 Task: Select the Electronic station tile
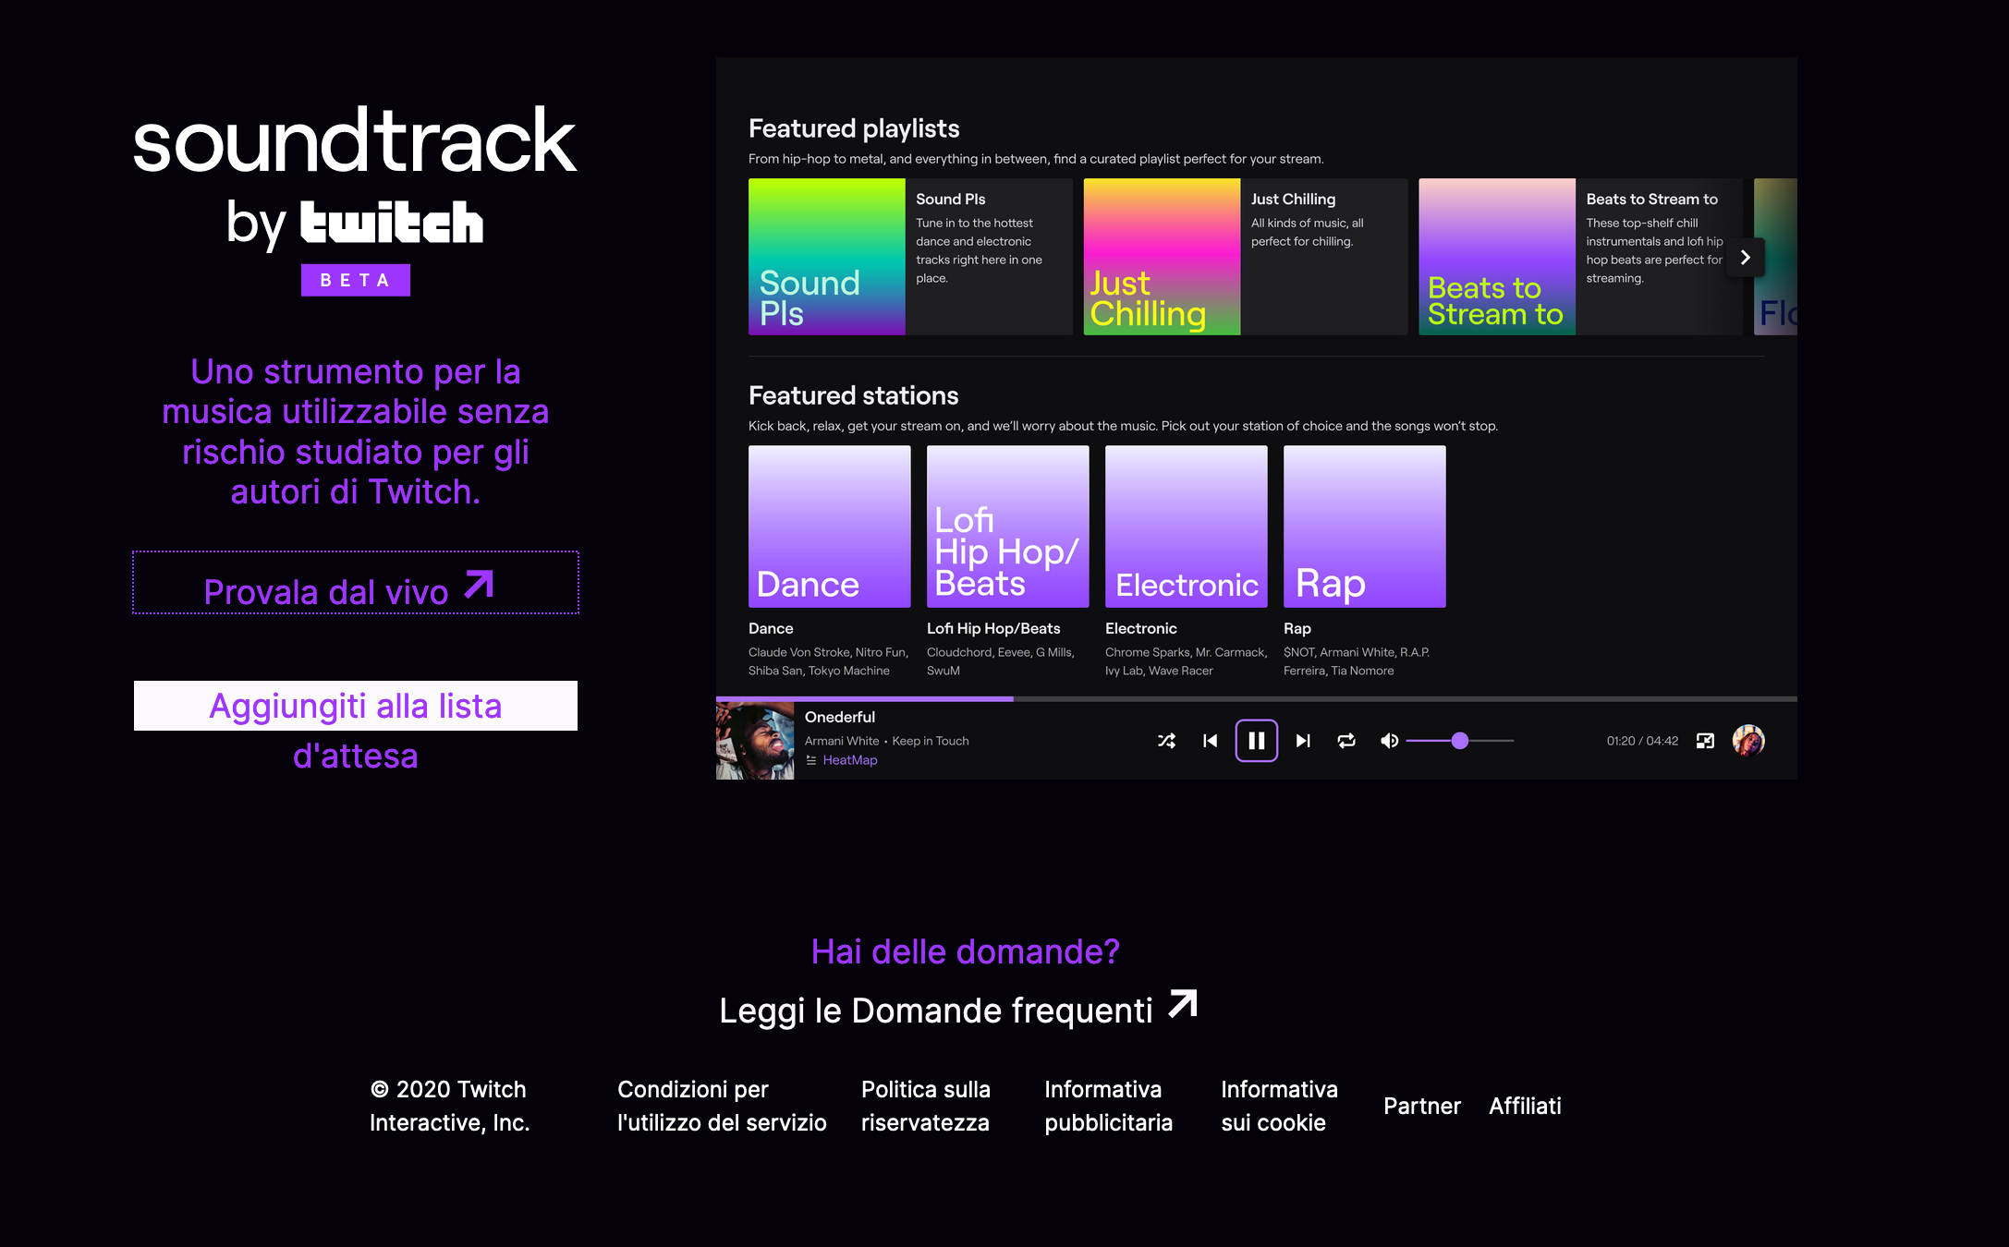tap(1187, 527)
